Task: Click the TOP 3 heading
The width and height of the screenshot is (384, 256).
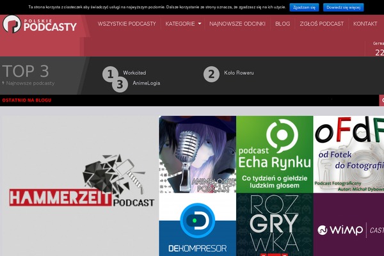Action: point(26,71)
